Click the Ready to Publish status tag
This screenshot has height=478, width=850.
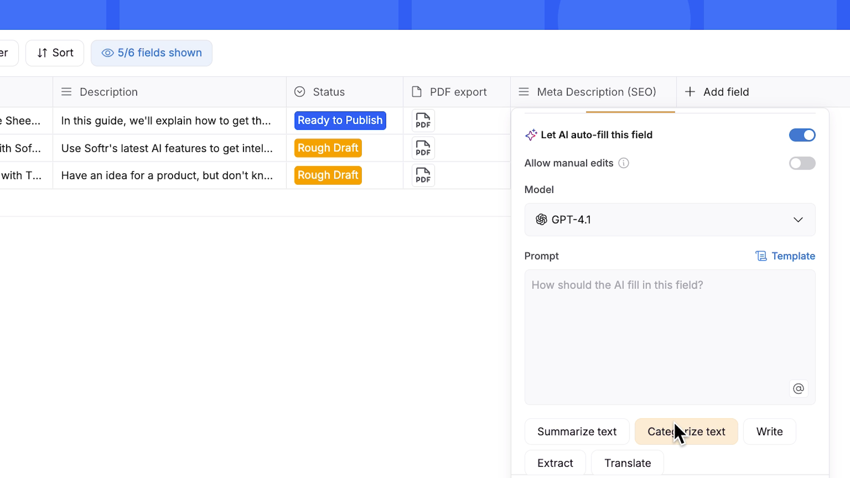coord(340,120)
